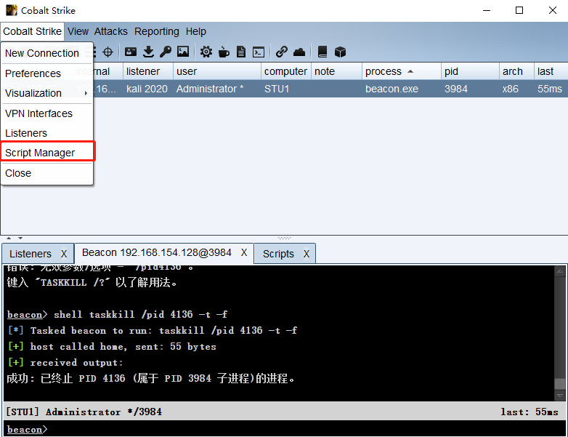Click coffee cup Java applet attack icon
568x437 pixels.
coord(224,52)
